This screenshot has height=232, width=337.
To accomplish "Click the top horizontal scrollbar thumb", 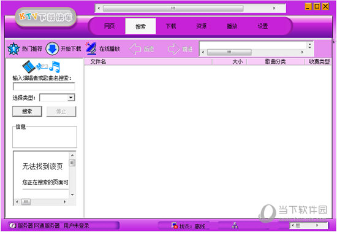I will click(x=173, y=8).
